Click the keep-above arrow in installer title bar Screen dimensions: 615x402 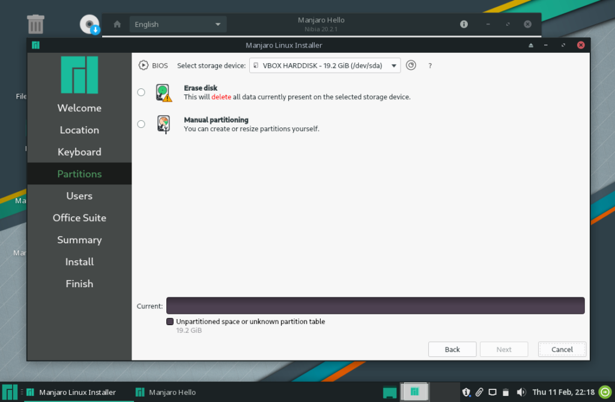[x=531, y=45]
